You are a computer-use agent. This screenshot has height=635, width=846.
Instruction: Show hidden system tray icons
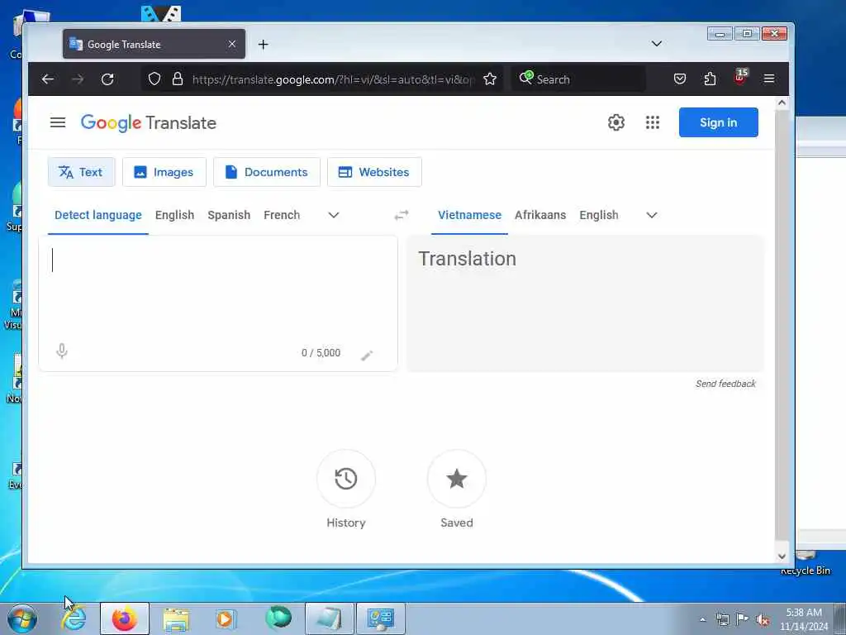[x=702, y=619]
